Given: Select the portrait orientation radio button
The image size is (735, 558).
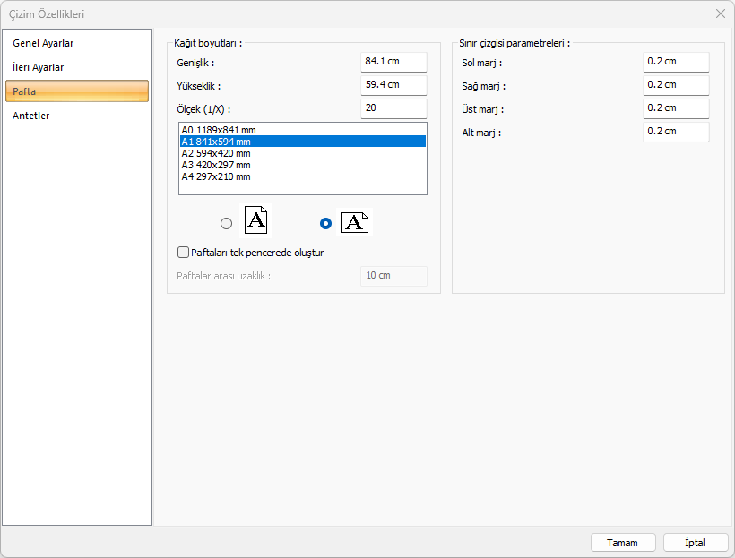Looking at the screenshot, I should [x=226, y=224].
